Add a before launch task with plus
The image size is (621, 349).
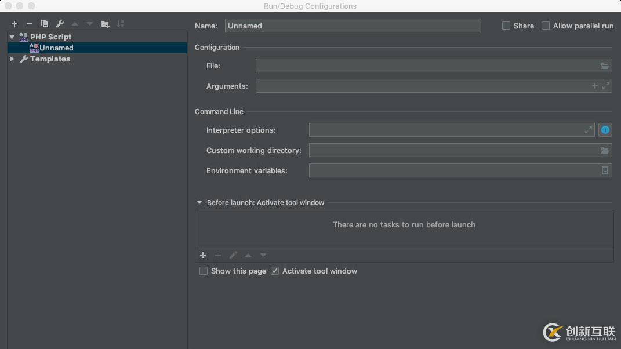click(203, 255)
